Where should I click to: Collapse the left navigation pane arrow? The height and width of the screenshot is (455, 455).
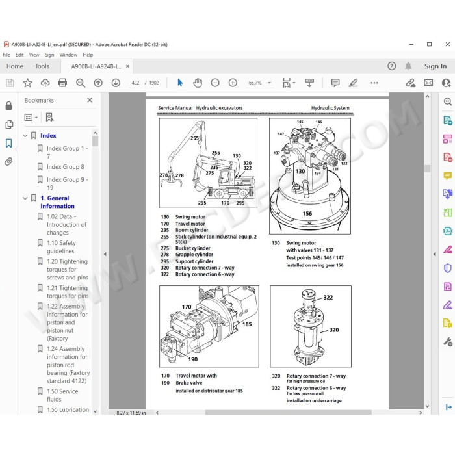tap(105, 254)
